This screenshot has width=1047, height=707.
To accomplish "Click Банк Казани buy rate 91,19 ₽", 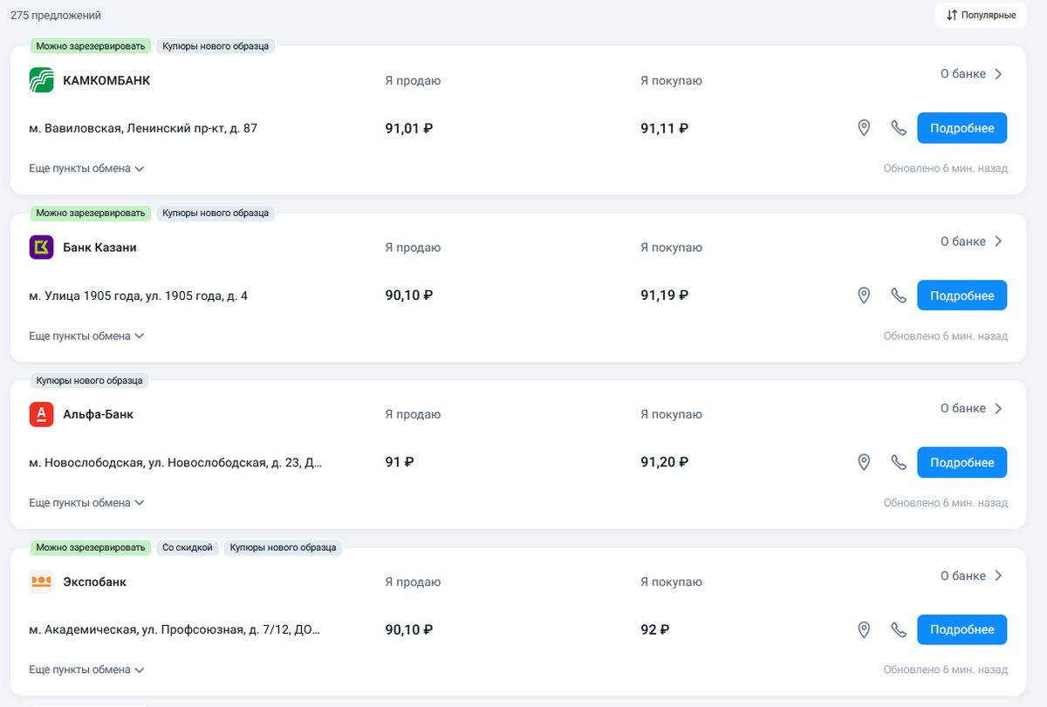I will coord(665,296).
